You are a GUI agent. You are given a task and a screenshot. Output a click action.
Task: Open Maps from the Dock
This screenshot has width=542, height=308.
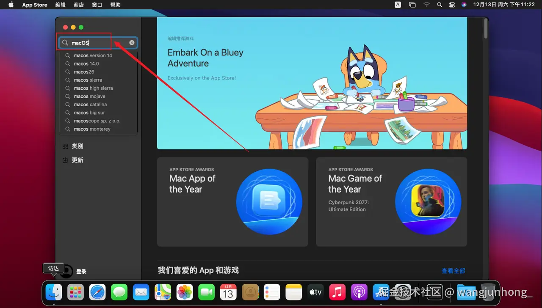[x=163, y=292]
